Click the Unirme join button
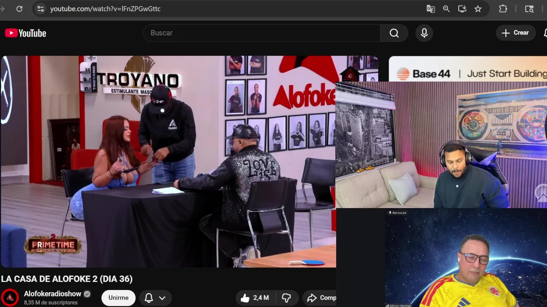The image size is (547, 307). 118,298
